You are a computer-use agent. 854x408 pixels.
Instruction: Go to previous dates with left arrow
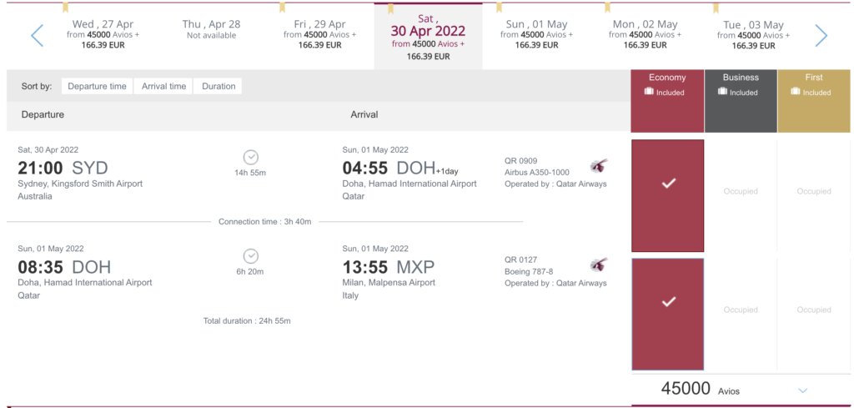pyautogui.click(x=37, y=35)
